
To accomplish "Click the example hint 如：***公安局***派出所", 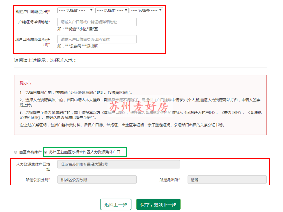I will coord(78,46).
